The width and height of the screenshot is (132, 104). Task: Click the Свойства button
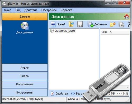click(59, 94)
